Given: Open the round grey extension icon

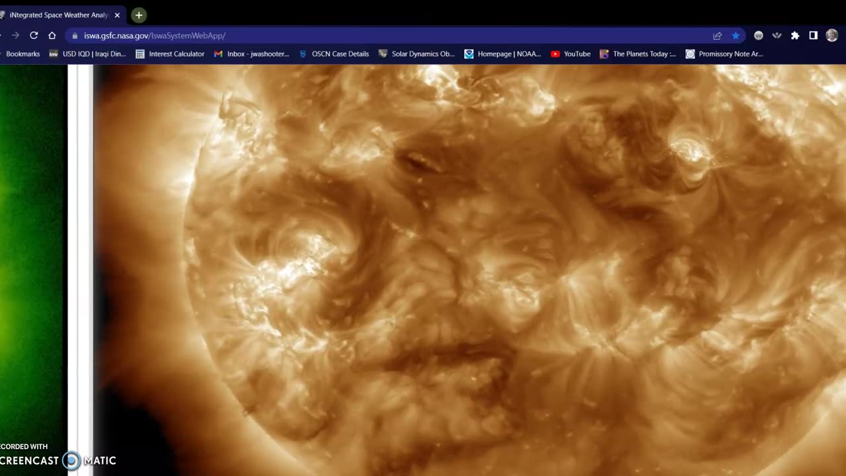Looking at the screenshot, I should point(759,36).
